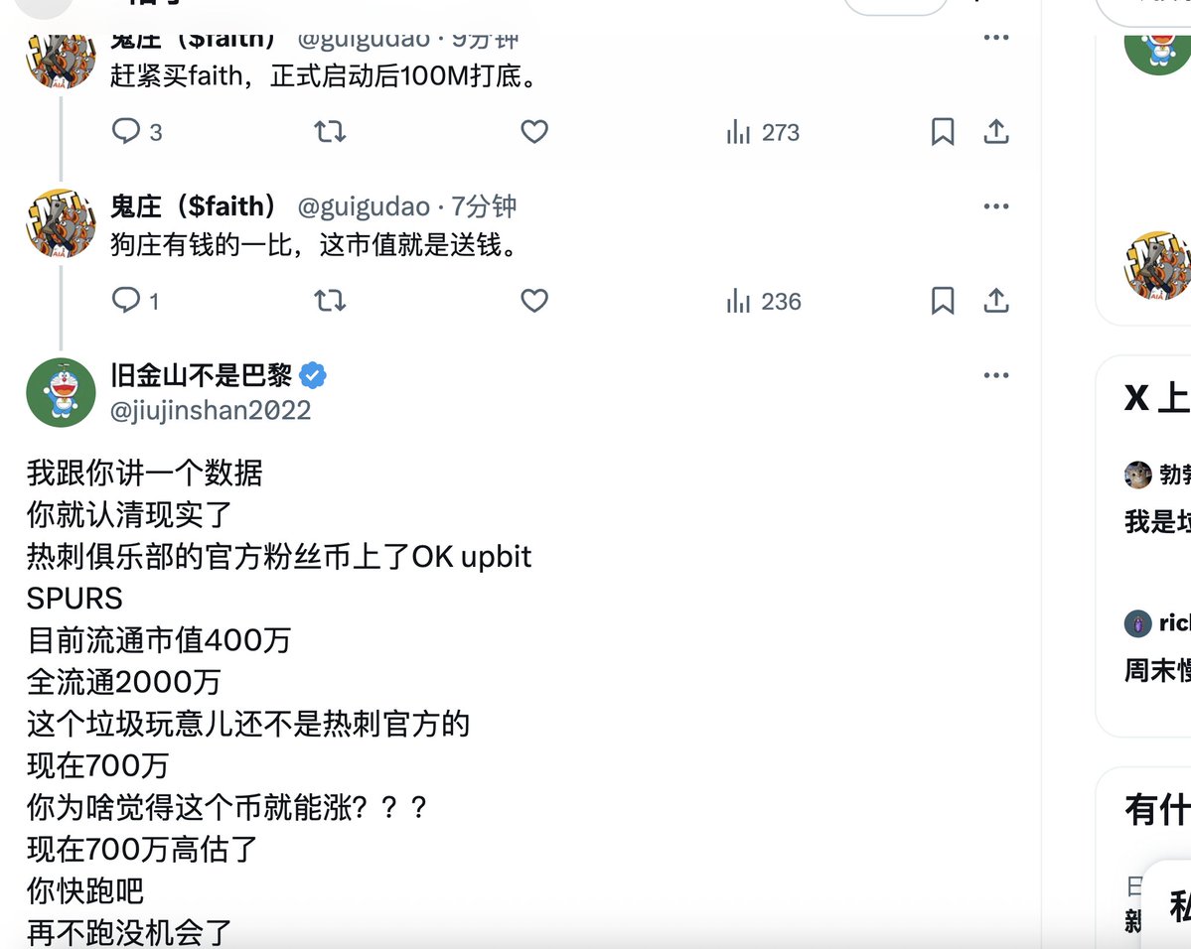This screenshot has width=1191, height=949.
Task: Open more options on 旧金山不是巴黎 tweet
Action: [x=995, y=375]
